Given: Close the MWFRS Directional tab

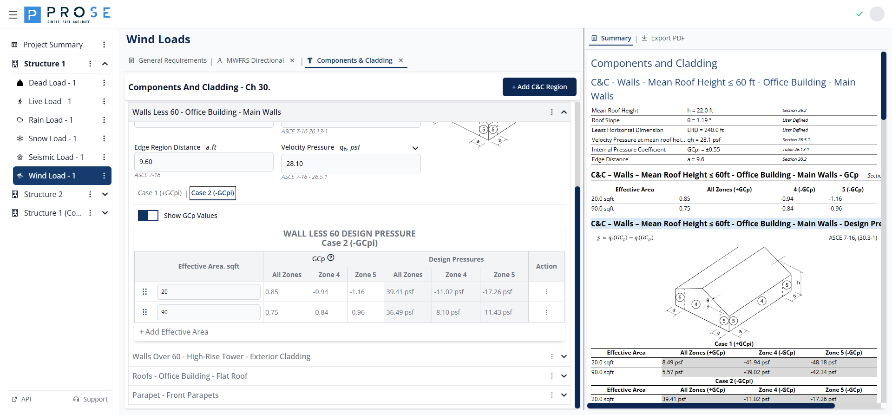Looking at the screenshot, I should (x=292, y=60).
